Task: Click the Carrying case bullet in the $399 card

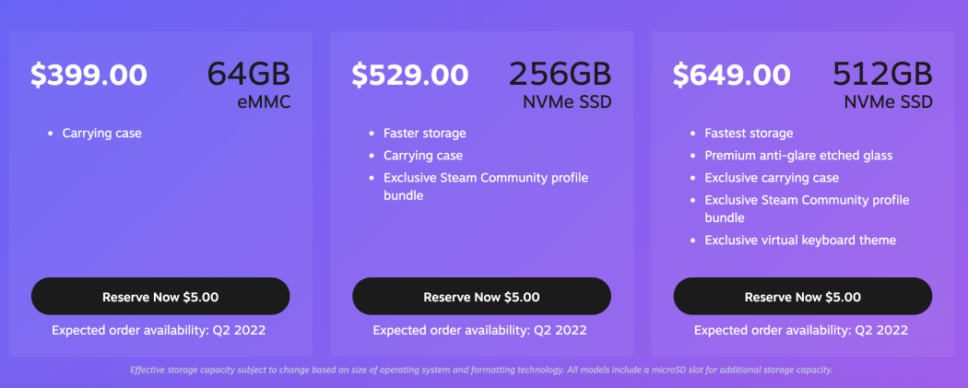Action: tap(101, 134)
